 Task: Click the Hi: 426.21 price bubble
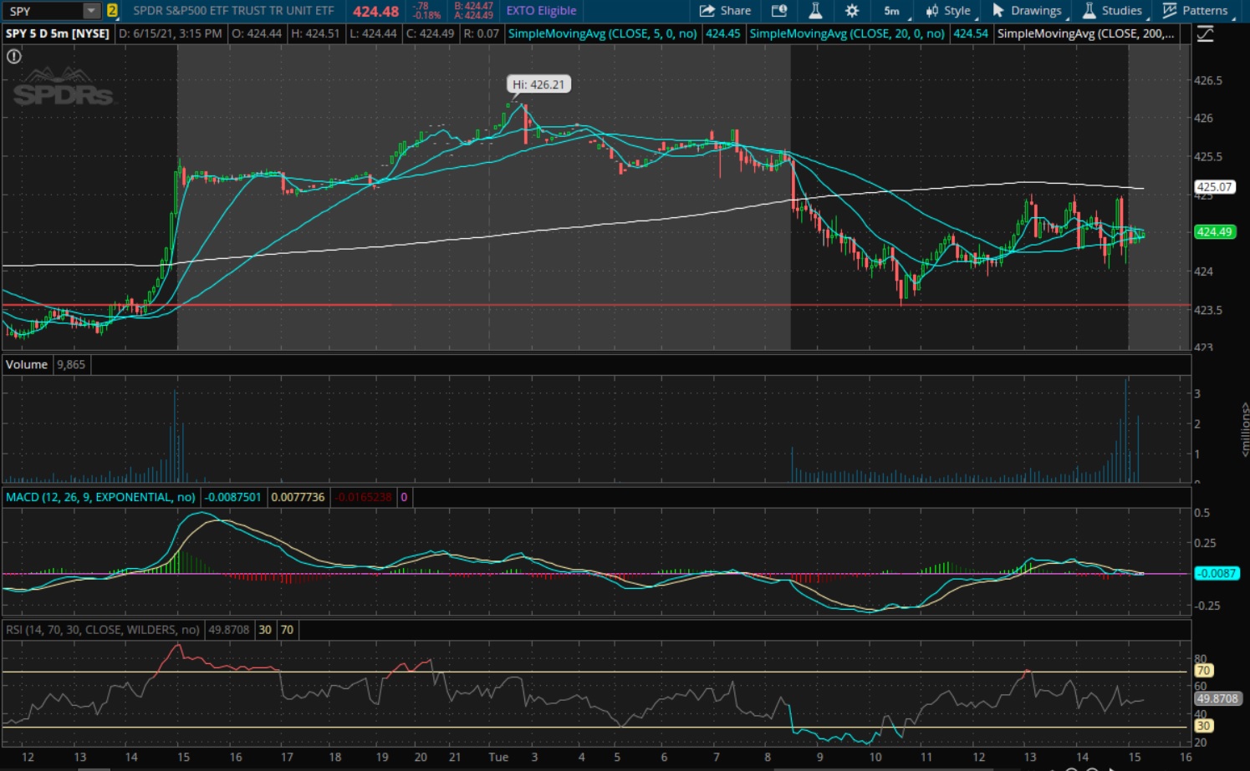(x=538, y=84)
